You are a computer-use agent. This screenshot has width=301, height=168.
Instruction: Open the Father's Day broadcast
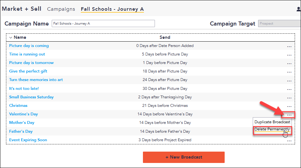[x=21, y=131]
